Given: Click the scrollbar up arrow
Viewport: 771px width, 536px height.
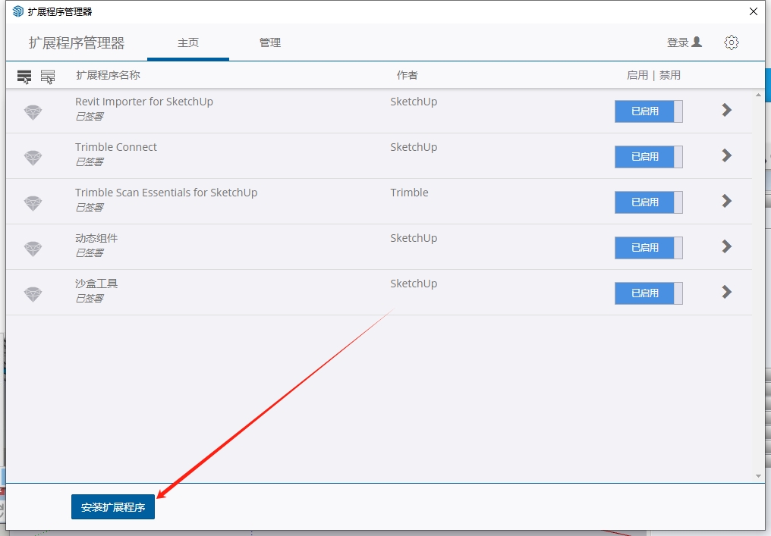Looking at the screenshot, I should 758,96.
